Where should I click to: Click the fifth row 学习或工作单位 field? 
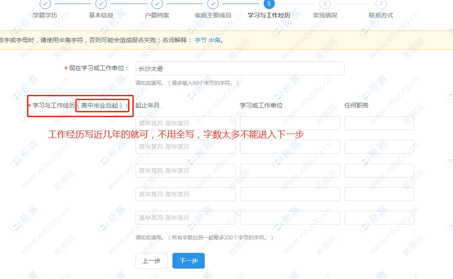(x=290, y=218)
